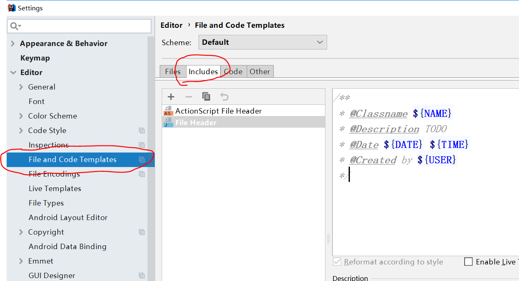Expand Appearance & Behavior section

tap(13, 44)
